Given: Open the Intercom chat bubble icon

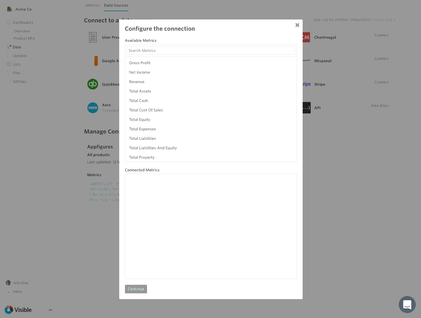Looking at the screenshot, I should click(x=407, y=304).
